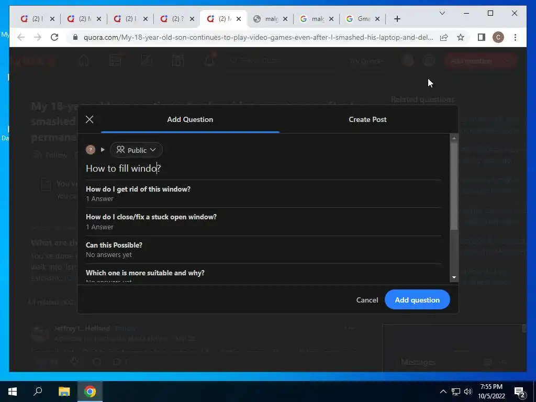
Task: Close the Add Question dialog with X
Action: point(90,119)
